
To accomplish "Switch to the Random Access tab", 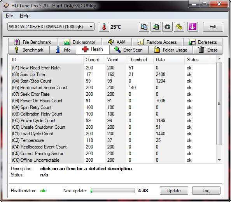I will (x=157, y=42).
